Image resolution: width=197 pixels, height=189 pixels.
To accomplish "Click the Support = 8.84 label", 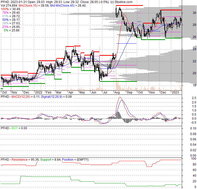I will 50,160.
